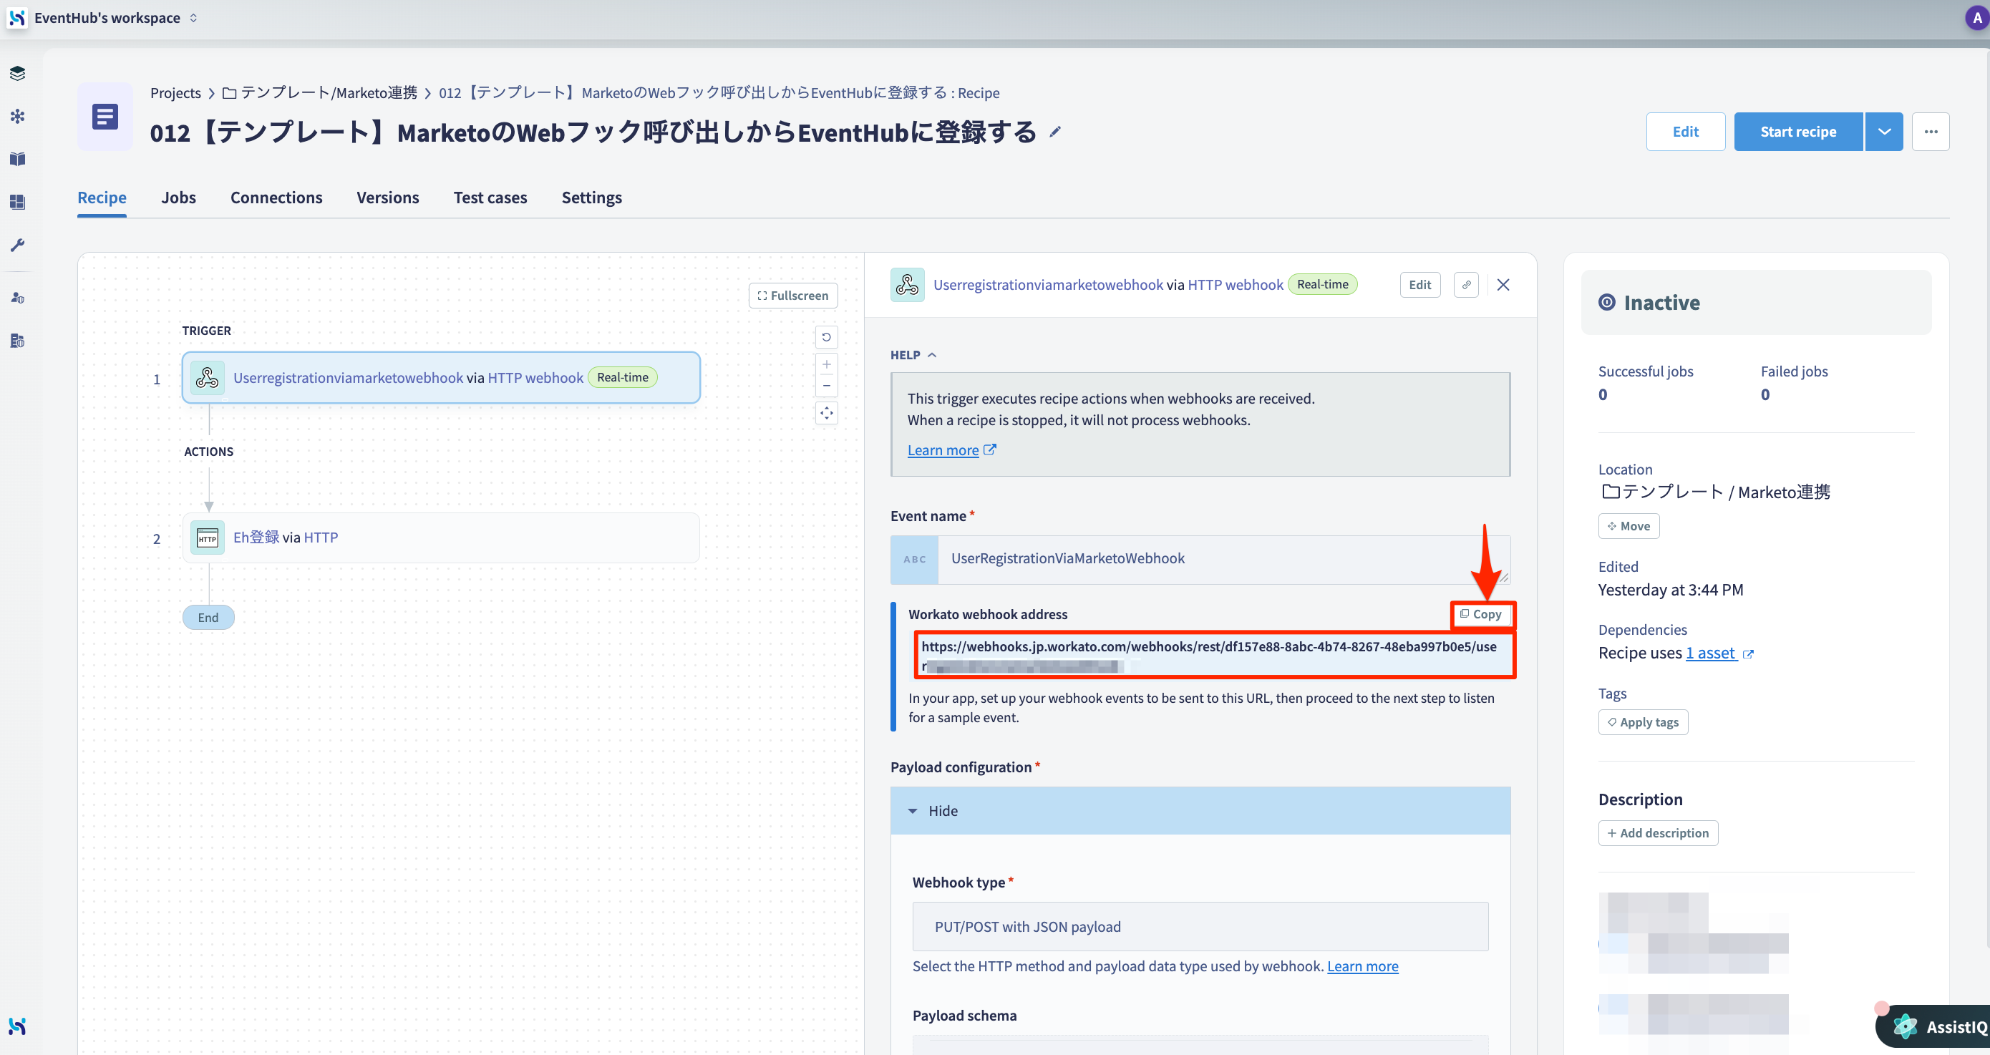This screenshot has height=1055, width=1990.
Task: Click the Apply tags button
Action: pos(1642,723)
